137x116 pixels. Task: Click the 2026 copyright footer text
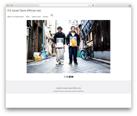(68, 88)
